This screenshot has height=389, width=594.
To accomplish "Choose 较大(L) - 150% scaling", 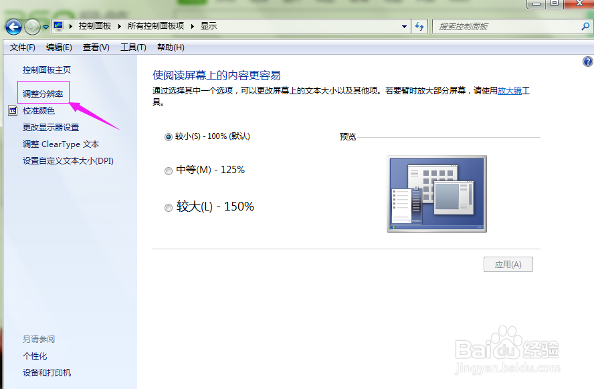I will pyautogui.click(x=169, y=207).
